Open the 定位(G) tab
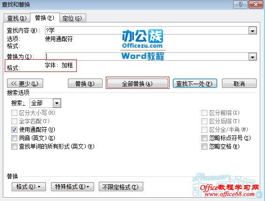Image resolution: width=265 pixels, height=201 pixels. [x=72, y=18]
